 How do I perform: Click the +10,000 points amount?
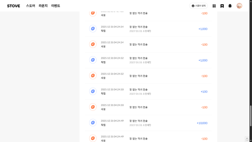(202, 123)
